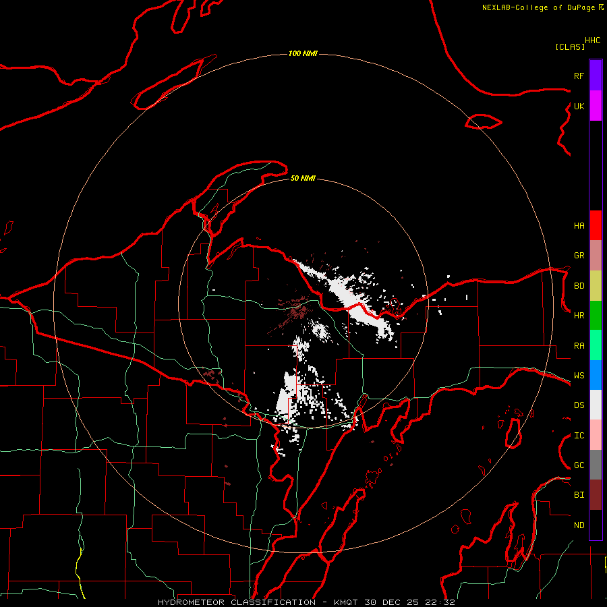Click the HR dark green legend swatch

[596, 316]
